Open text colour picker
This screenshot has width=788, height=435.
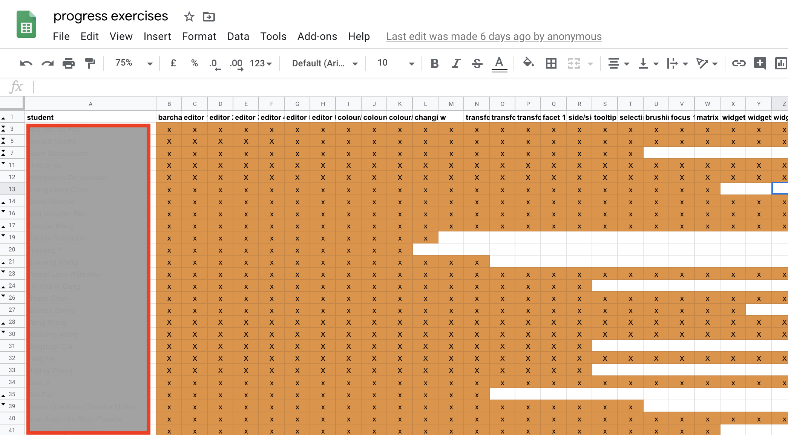click(x=499, y=64)
